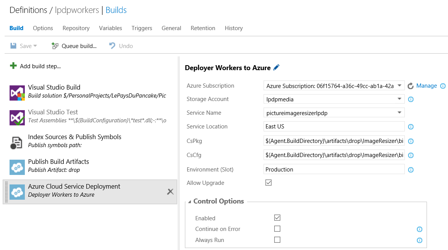Click the green plus Add build step icon
448x250 pixels.
click(x=13, y=66)
